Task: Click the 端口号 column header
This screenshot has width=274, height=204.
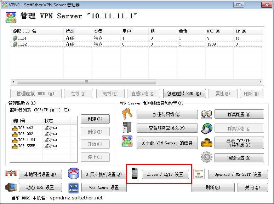Action: tap(27, 121)
